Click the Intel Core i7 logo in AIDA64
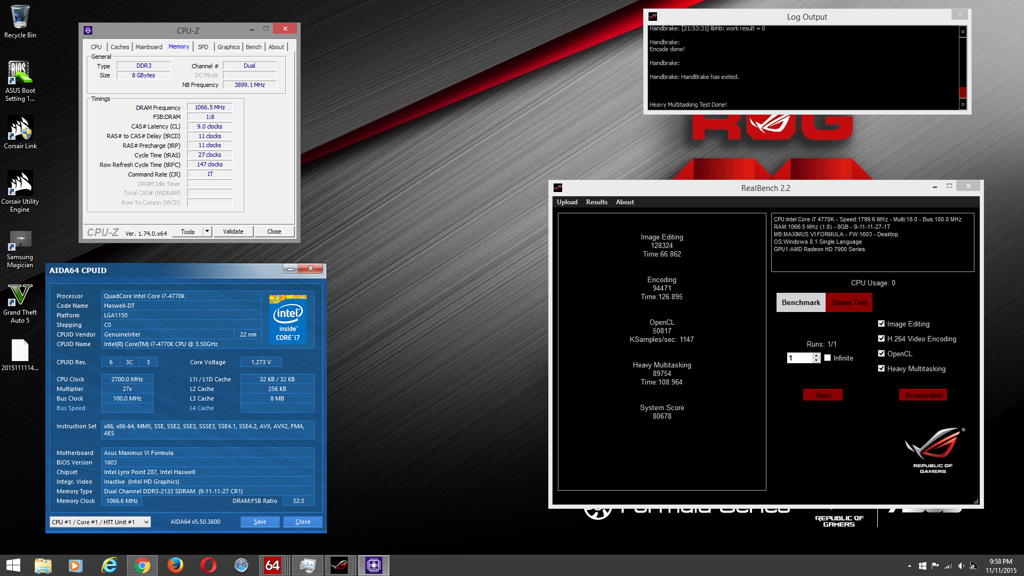This screenshot has height=576, width=1024. (288, 319)
